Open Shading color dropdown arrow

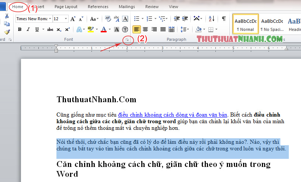(204, 29)
